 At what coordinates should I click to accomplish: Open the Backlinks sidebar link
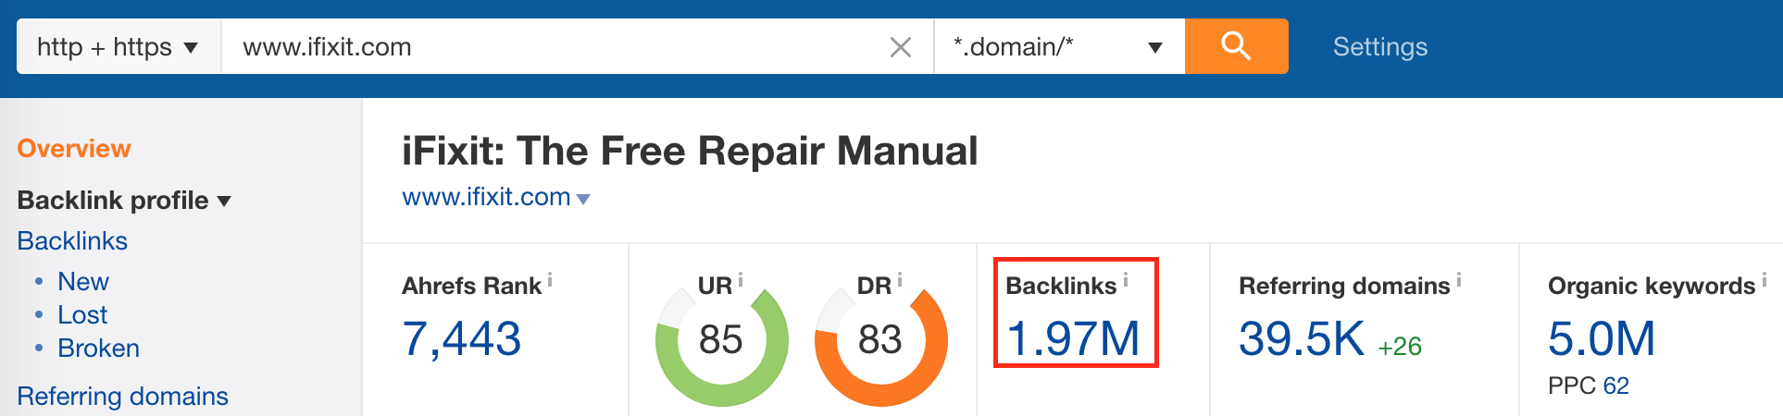click(72, 240)
